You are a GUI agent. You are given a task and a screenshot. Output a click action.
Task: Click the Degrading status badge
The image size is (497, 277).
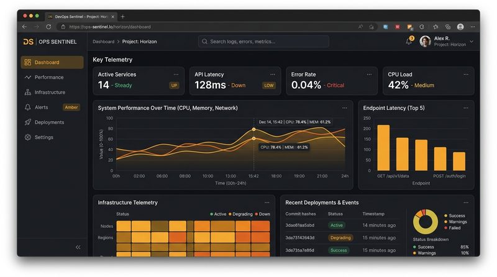(340, 238)
